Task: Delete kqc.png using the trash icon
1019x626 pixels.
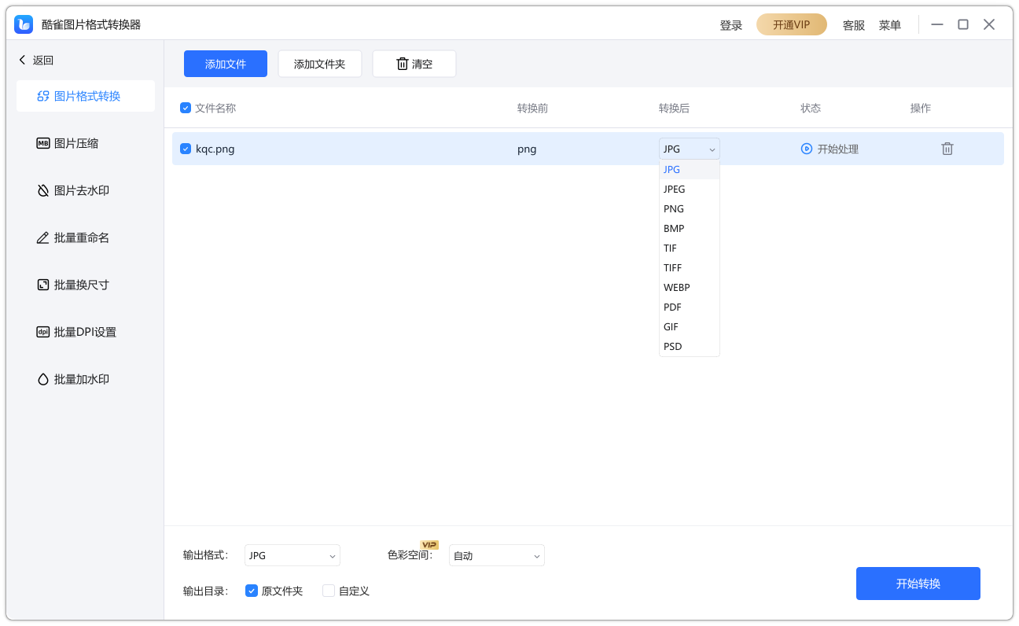Action: tap(947, 148)
